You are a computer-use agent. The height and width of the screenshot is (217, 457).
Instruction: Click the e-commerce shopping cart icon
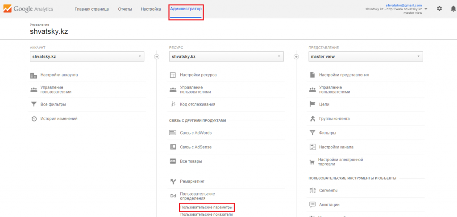312,161
